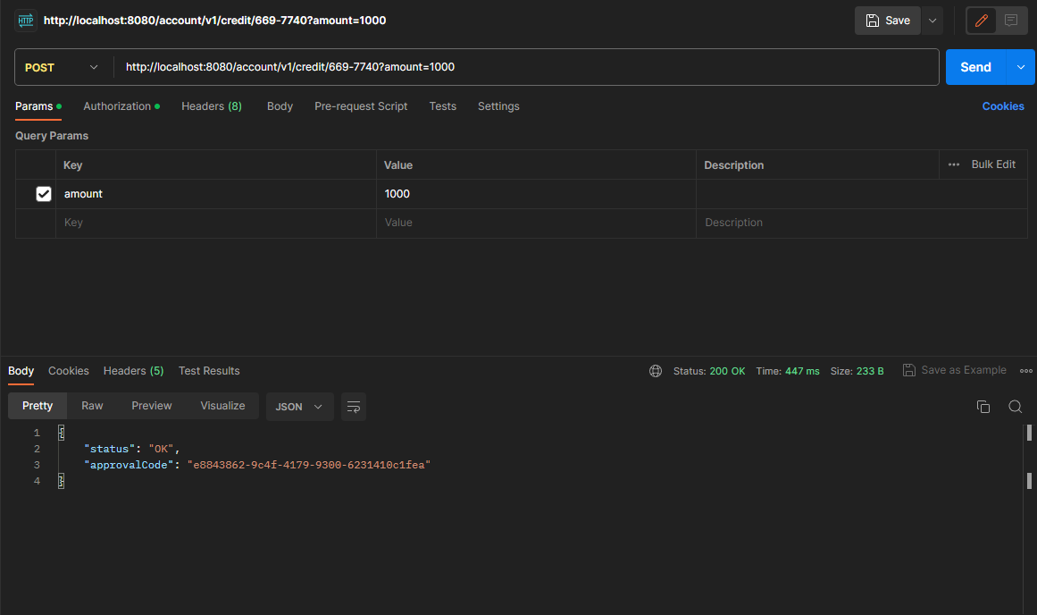Image resolution: width=1037 pixels, height=615 pixels.
Task: Click the approvalCode value string
Action: coord(309,466)
